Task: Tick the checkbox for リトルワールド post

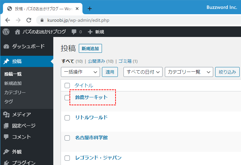Action: pos(67,117)
